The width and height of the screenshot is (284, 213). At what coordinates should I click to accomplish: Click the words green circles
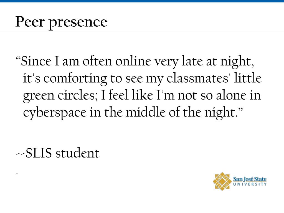tap(59, 96)
